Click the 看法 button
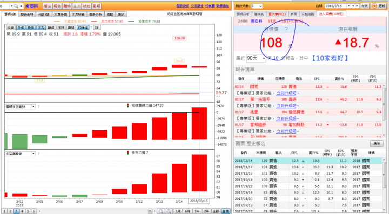 point(48,6)
